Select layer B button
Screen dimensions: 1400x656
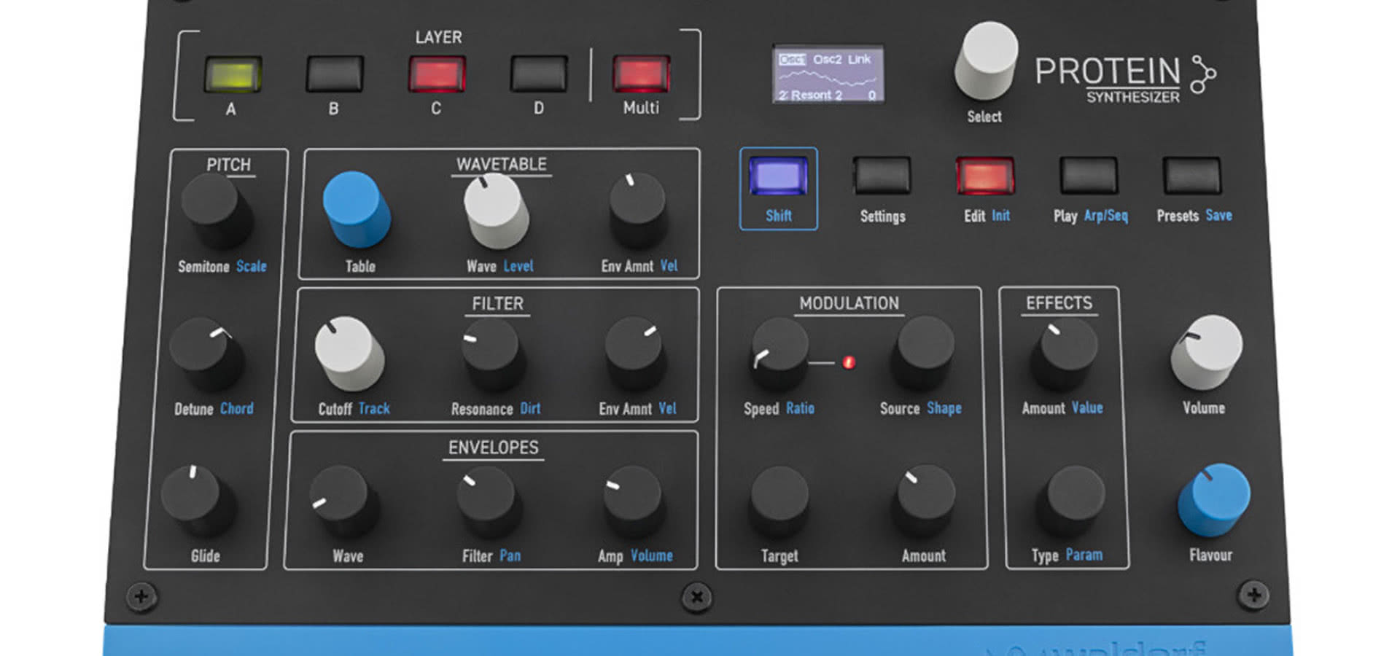335,74
